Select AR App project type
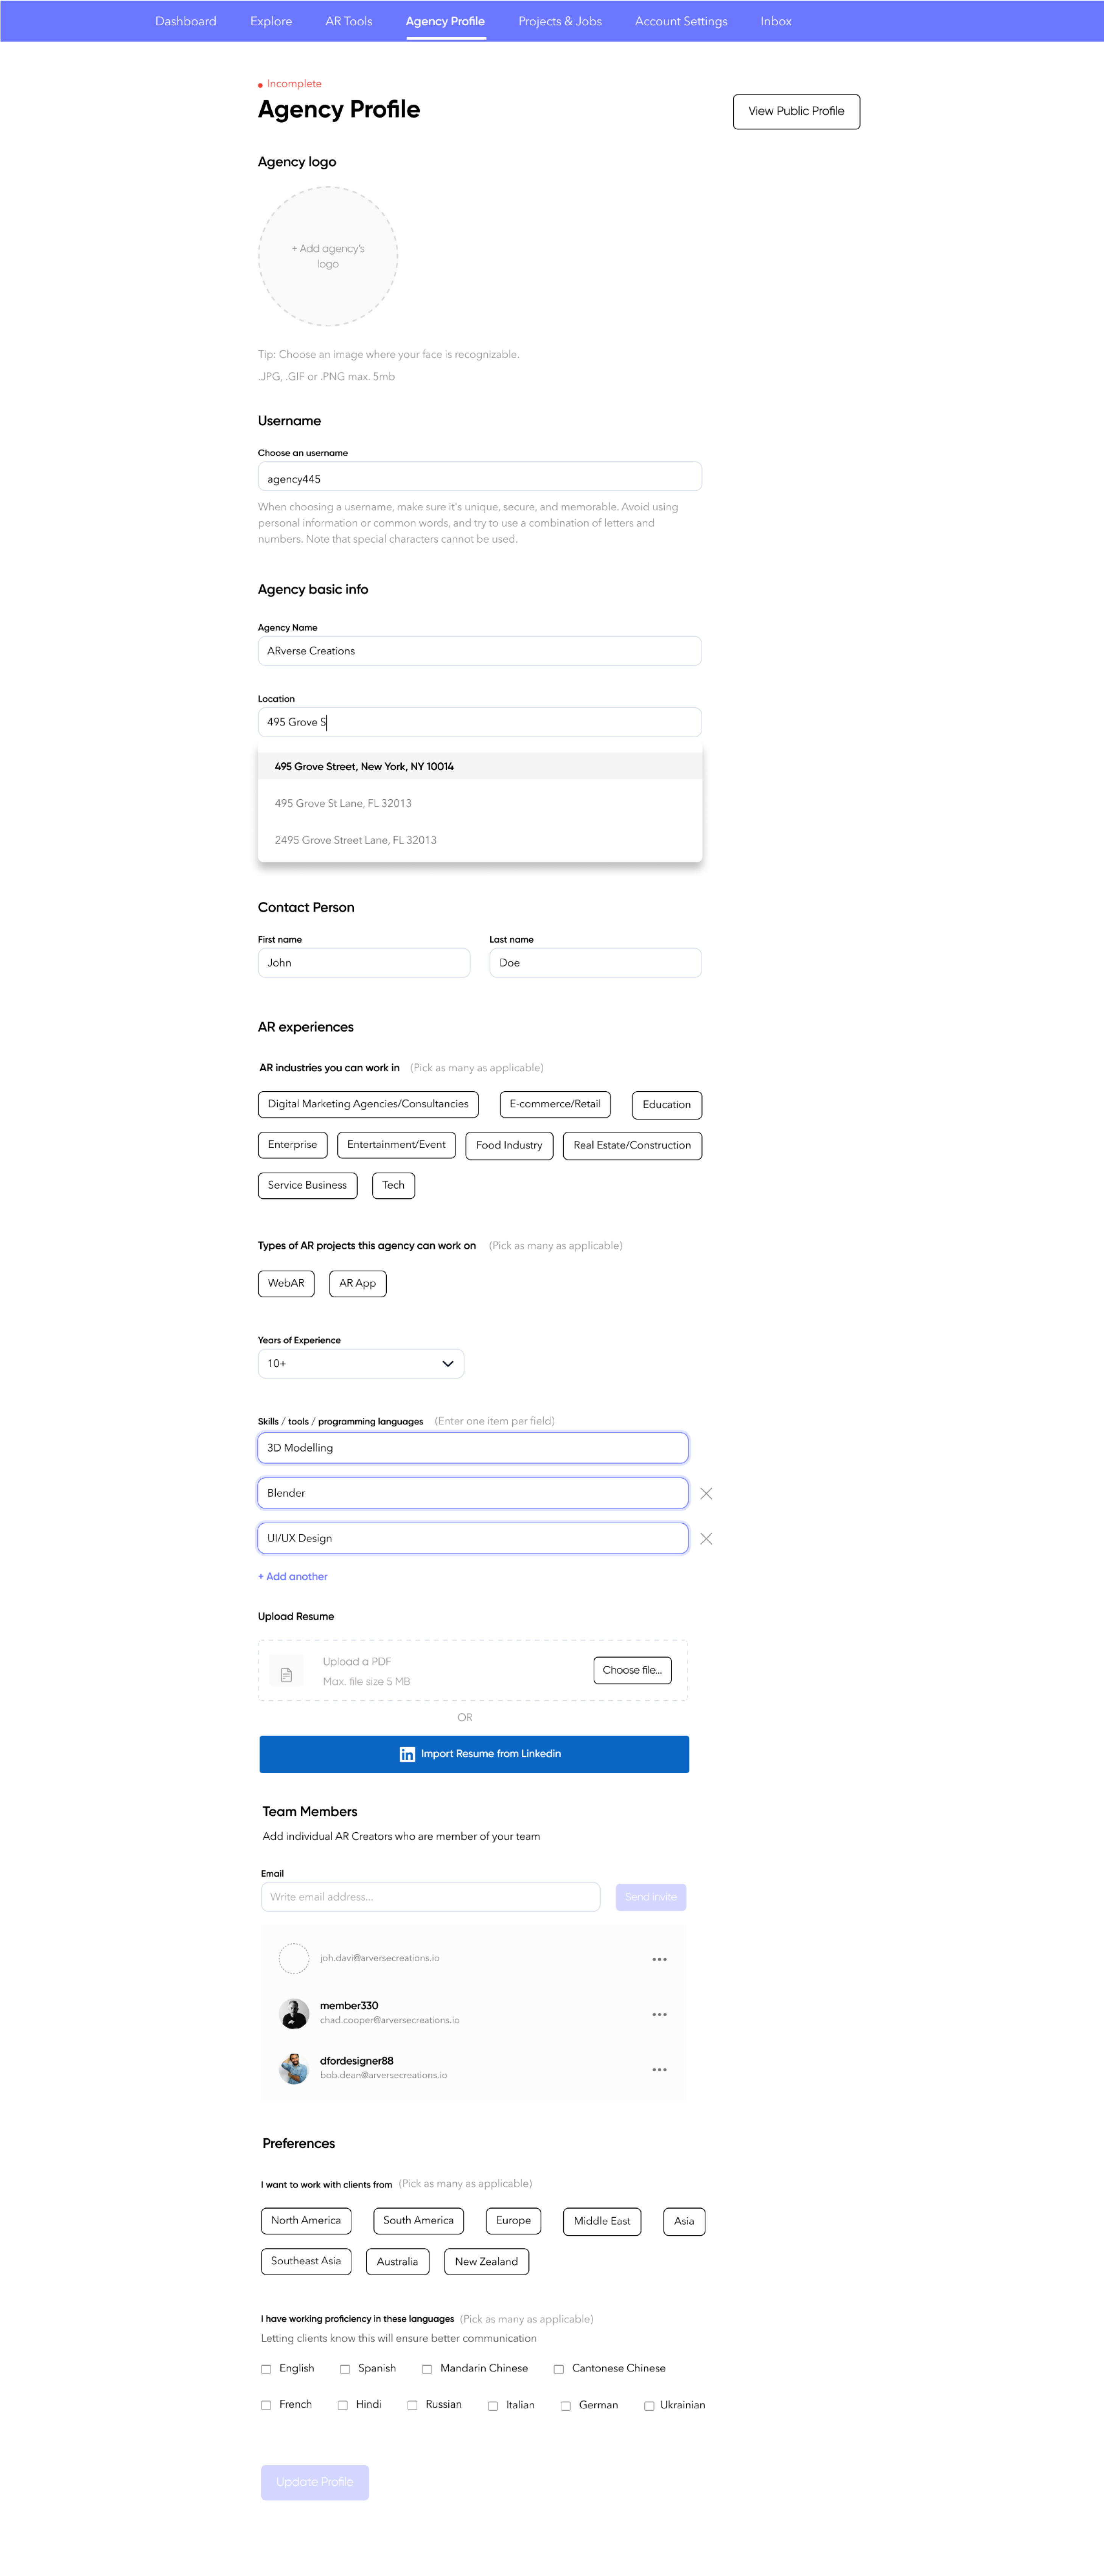 coord(357,1283)
